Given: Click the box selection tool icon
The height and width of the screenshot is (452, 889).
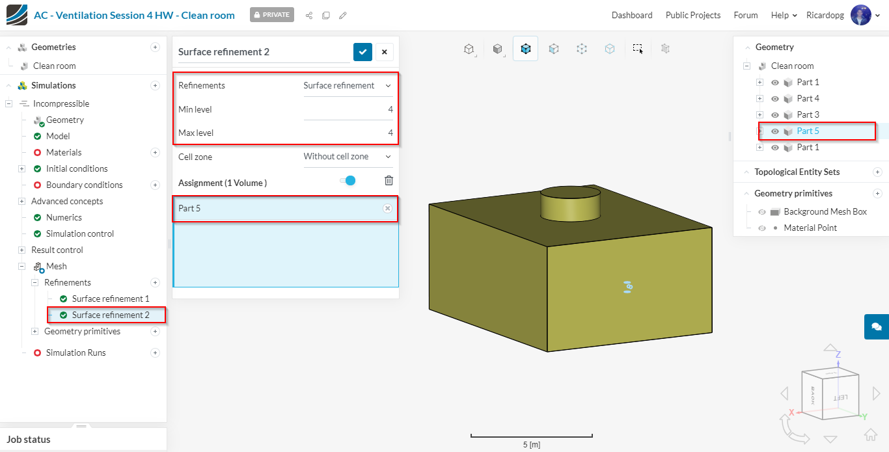Looking at the screenshot, I should click(638, 49).
